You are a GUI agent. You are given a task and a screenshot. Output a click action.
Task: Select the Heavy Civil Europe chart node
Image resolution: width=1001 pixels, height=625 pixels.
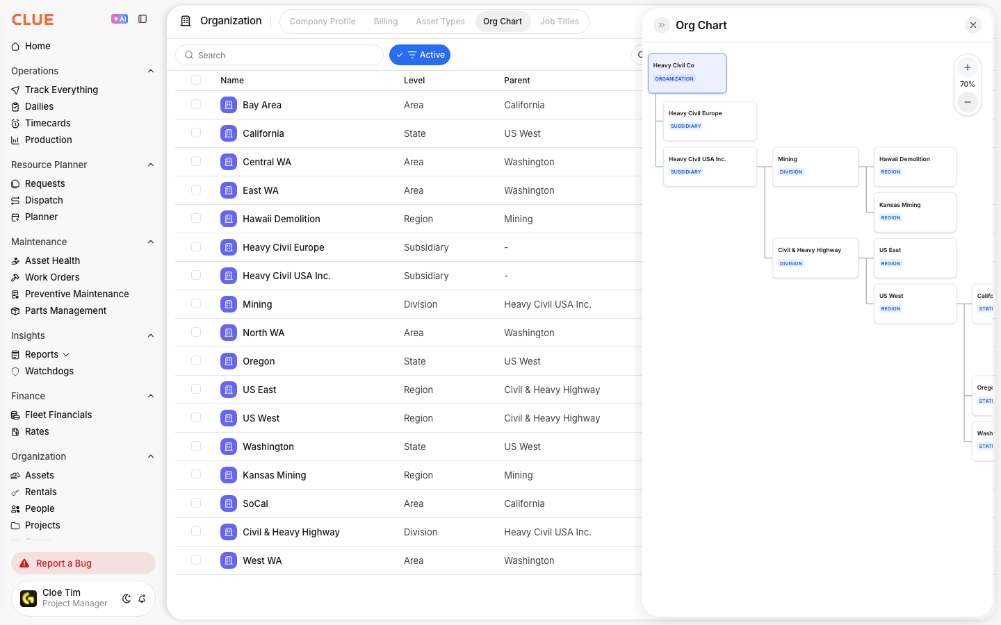[x=710, y=121]
